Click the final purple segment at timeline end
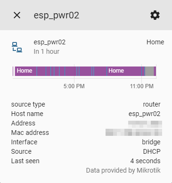172x183 pixels. coord(155,71)
